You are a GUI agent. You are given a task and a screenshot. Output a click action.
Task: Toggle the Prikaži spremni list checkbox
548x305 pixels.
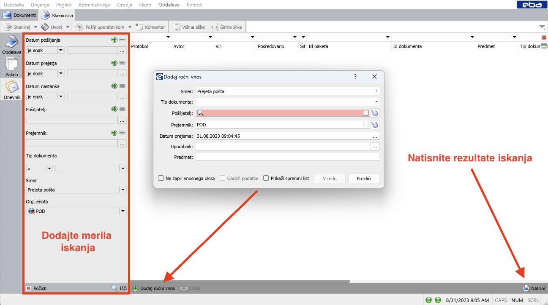[266, 178]
